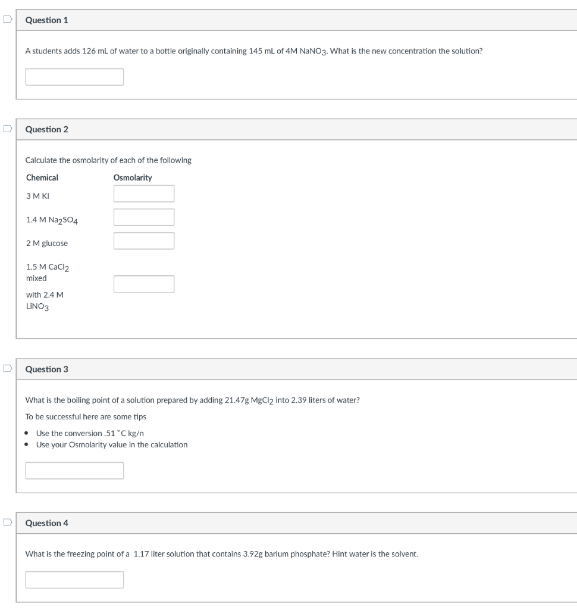
Task: Click the Question 3 header
Action: coord(46,369)
